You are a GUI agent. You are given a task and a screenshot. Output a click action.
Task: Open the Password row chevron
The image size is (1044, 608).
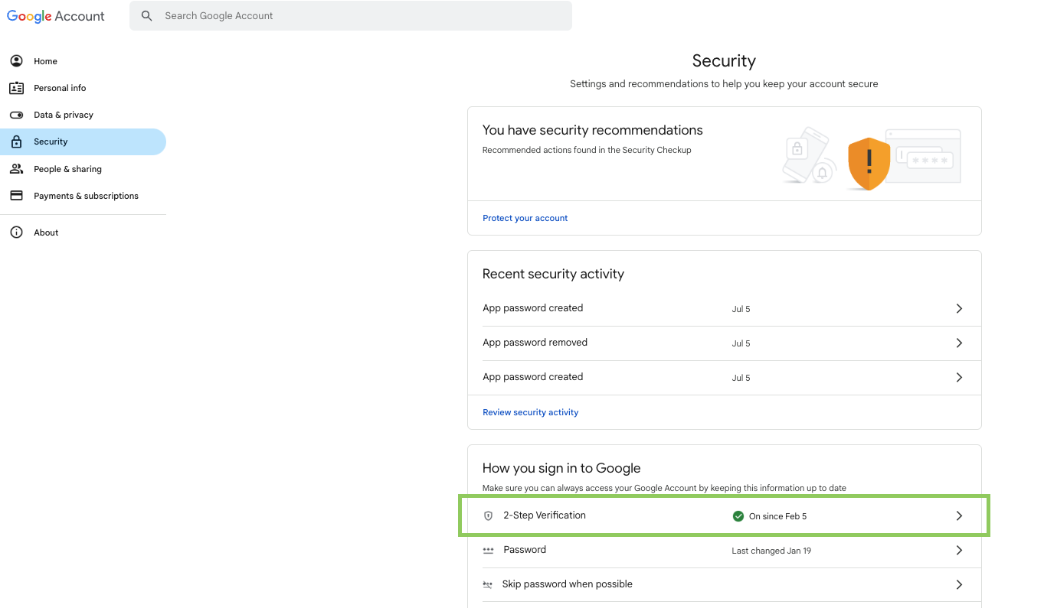click(x=959, y=551)
